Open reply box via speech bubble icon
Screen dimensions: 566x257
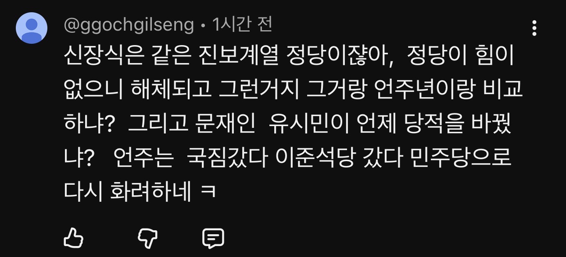click(213, 239)
